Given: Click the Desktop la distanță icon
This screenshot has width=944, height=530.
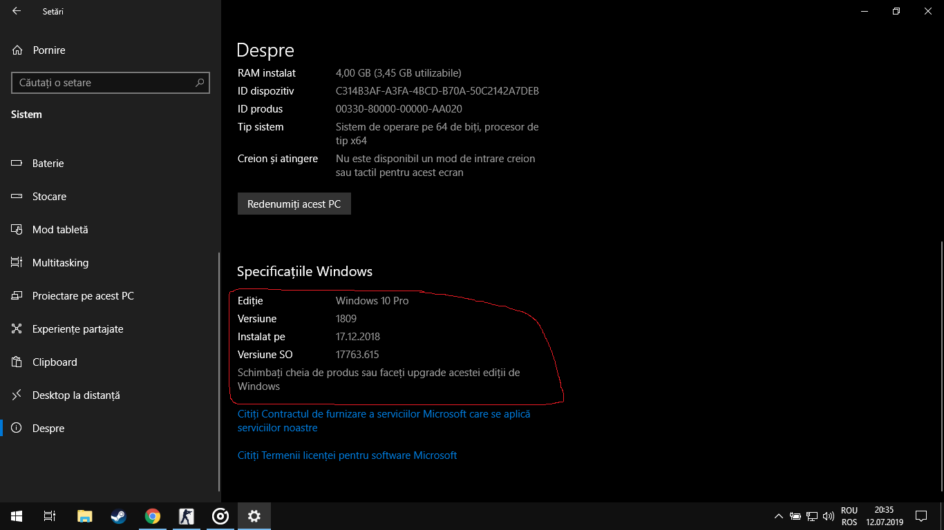Looking at the screenshot, I should (x=17, y=395).
